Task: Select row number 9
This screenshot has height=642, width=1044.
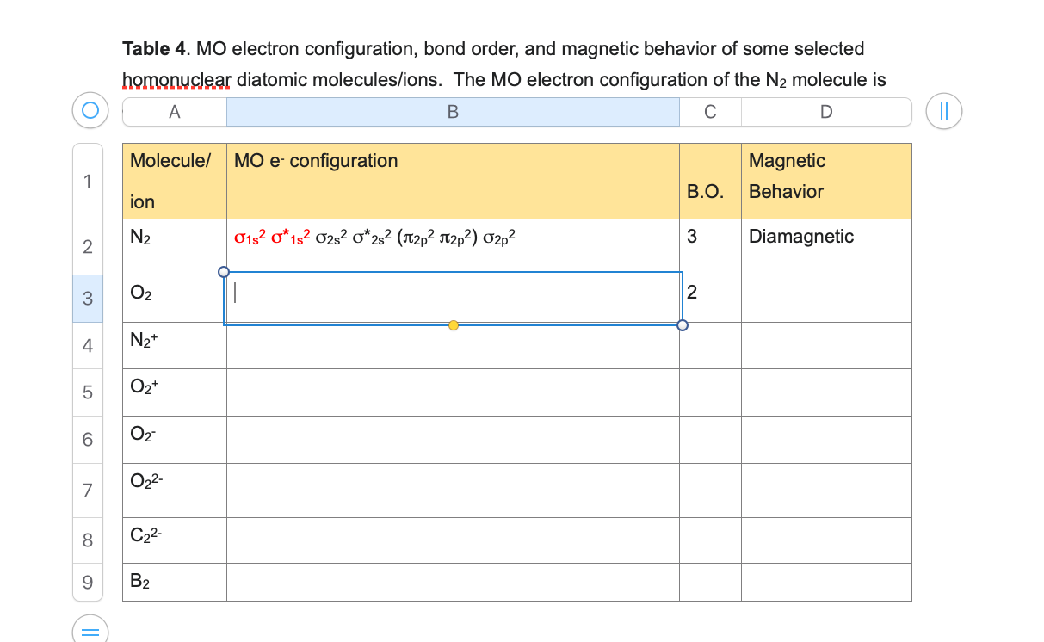Action: point(87,582)
